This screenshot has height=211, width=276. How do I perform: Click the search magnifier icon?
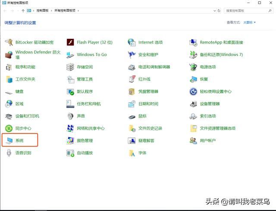click(x=270, y=11)
